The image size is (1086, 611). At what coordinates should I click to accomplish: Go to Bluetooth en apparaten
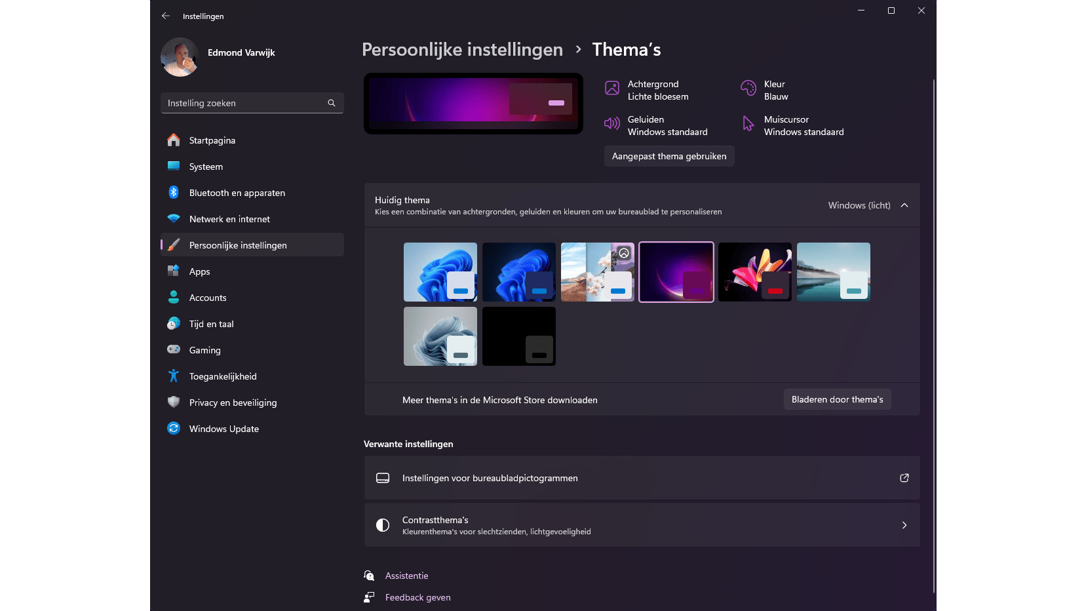(x=252, y=193)
